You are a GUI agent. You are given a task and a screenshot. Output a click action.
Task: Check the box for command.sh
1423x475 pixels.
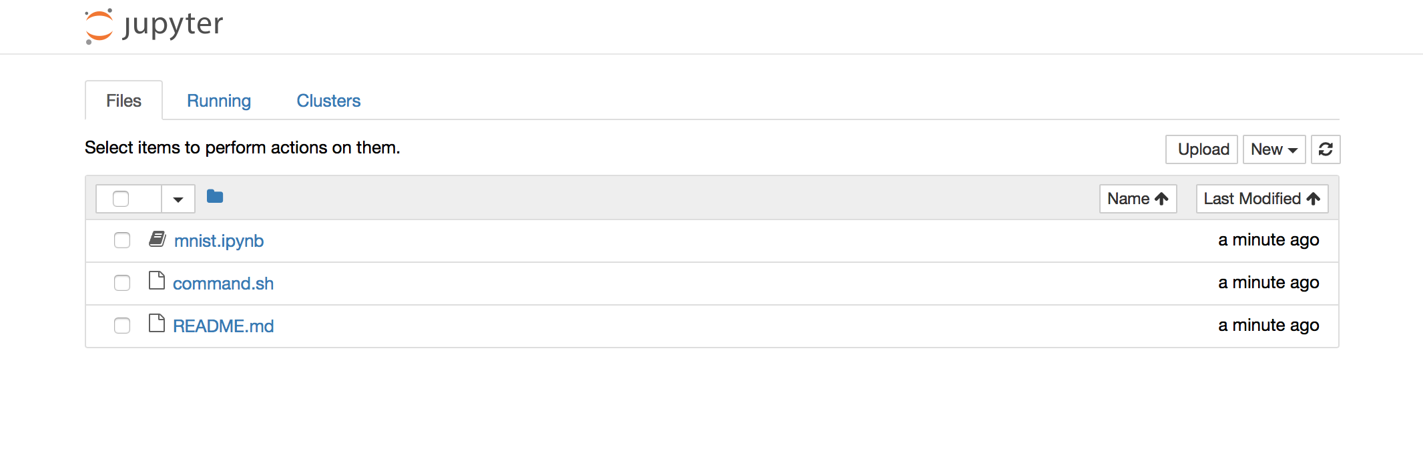[x=122, y=283]
